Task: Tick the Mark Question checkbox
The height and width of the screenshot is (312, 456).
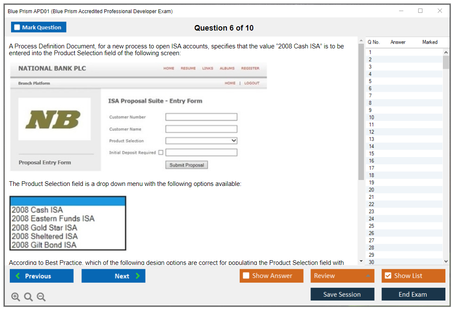Action: point(17,28)
